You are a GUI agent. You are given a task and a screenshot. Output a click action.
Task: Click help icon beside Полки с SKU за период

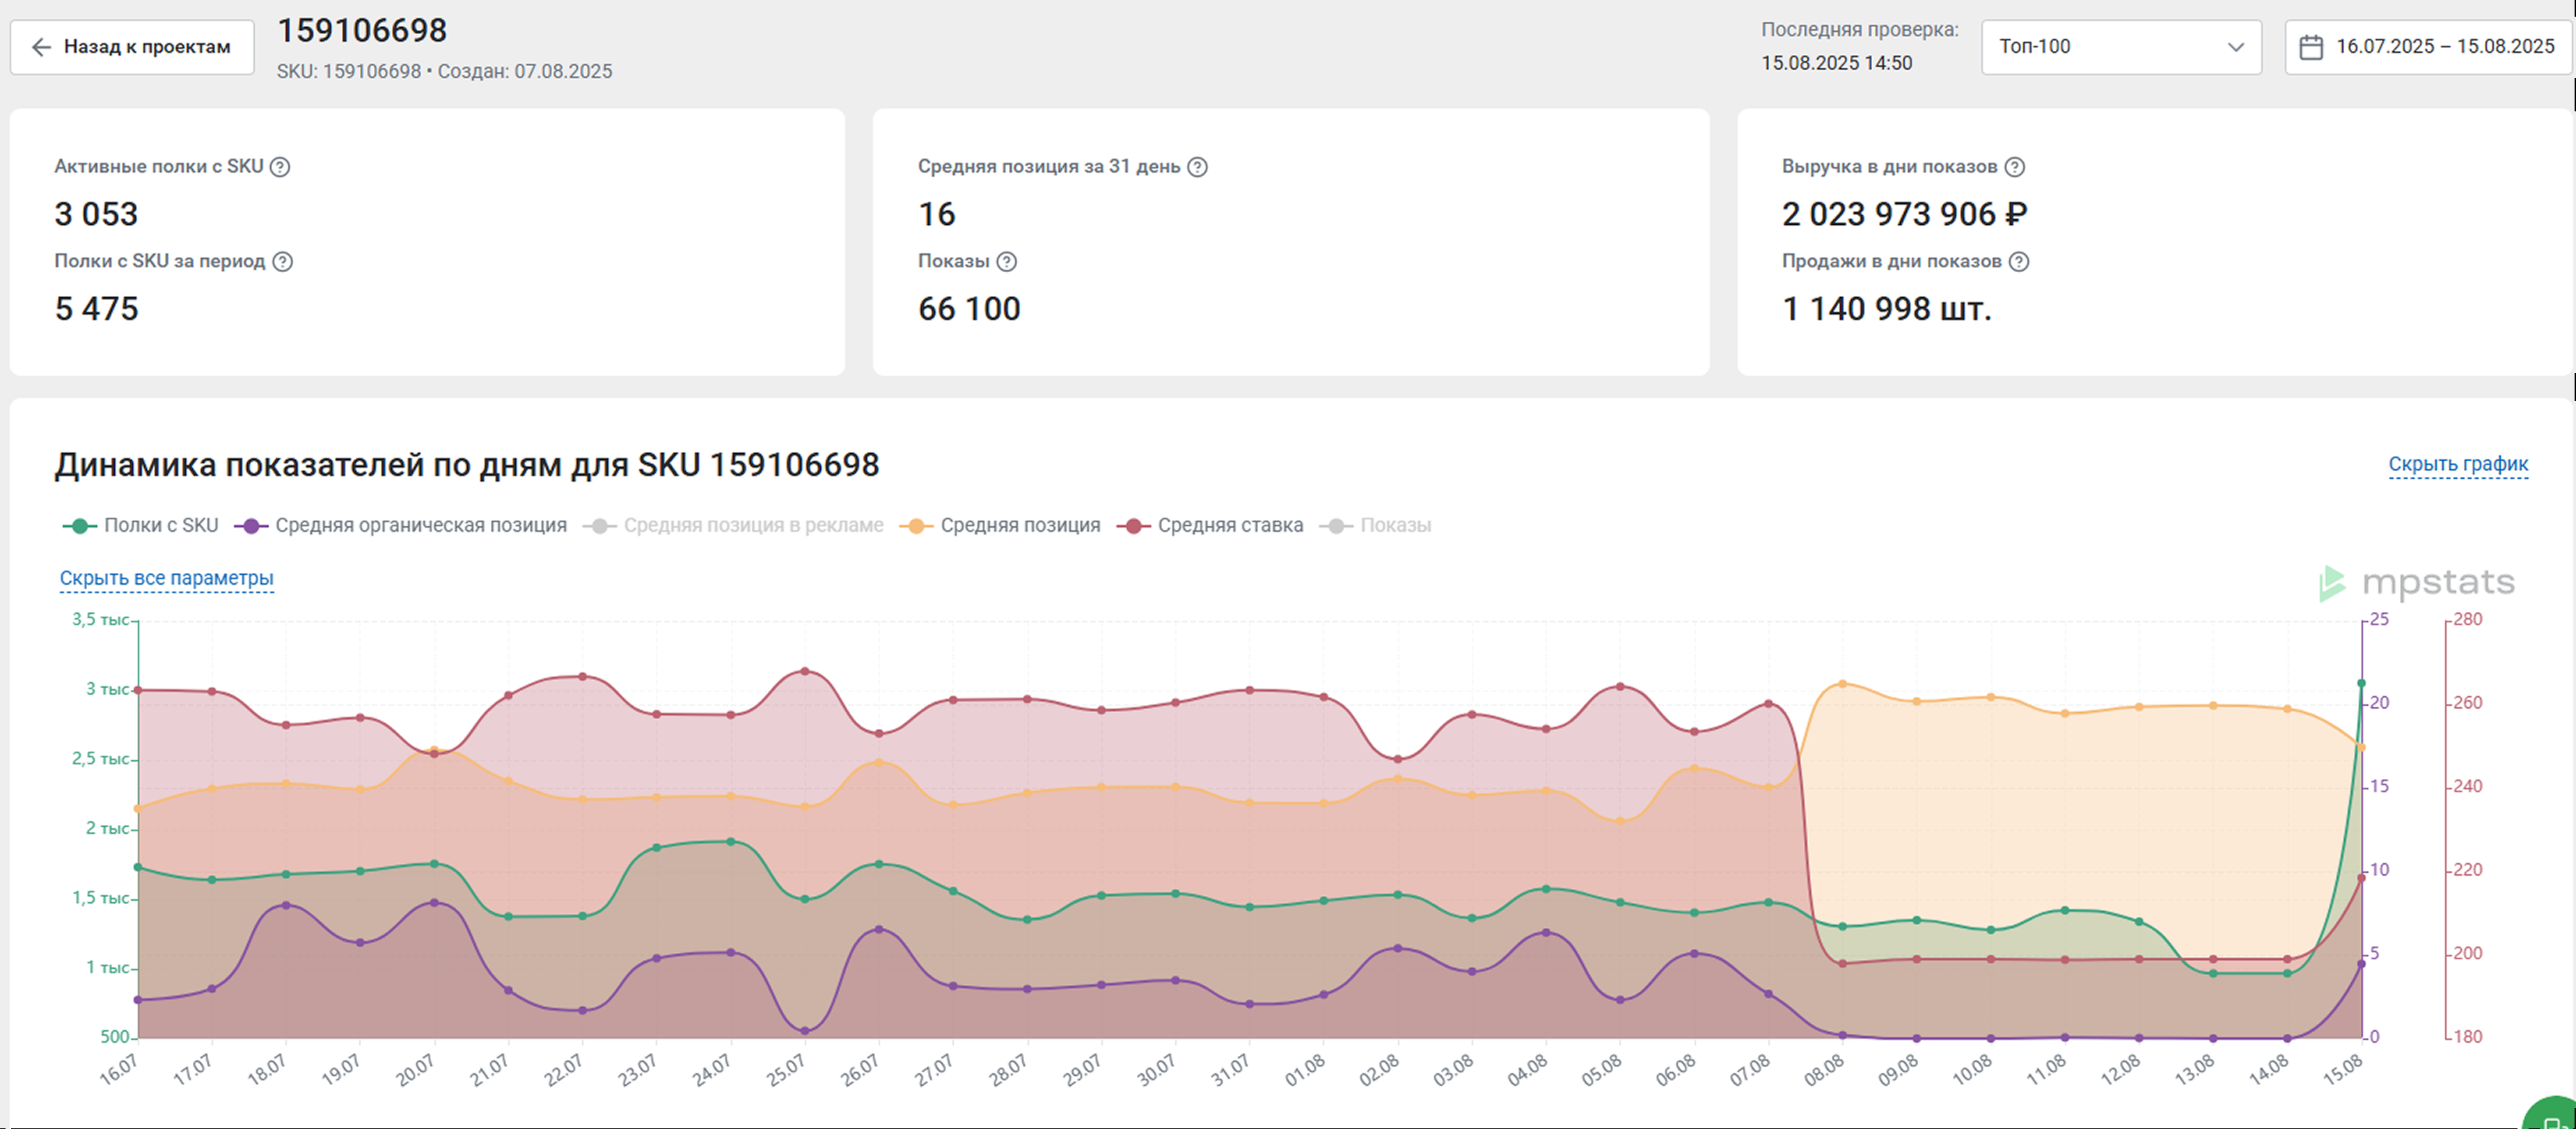[x=283, y=262]
